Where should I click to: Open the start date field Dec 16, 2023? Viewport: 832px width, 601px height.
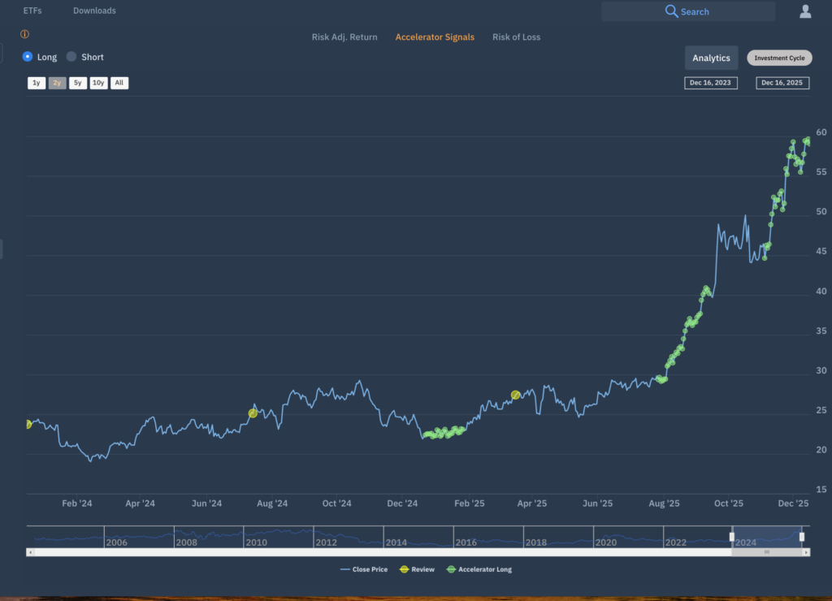pos(711,83)
